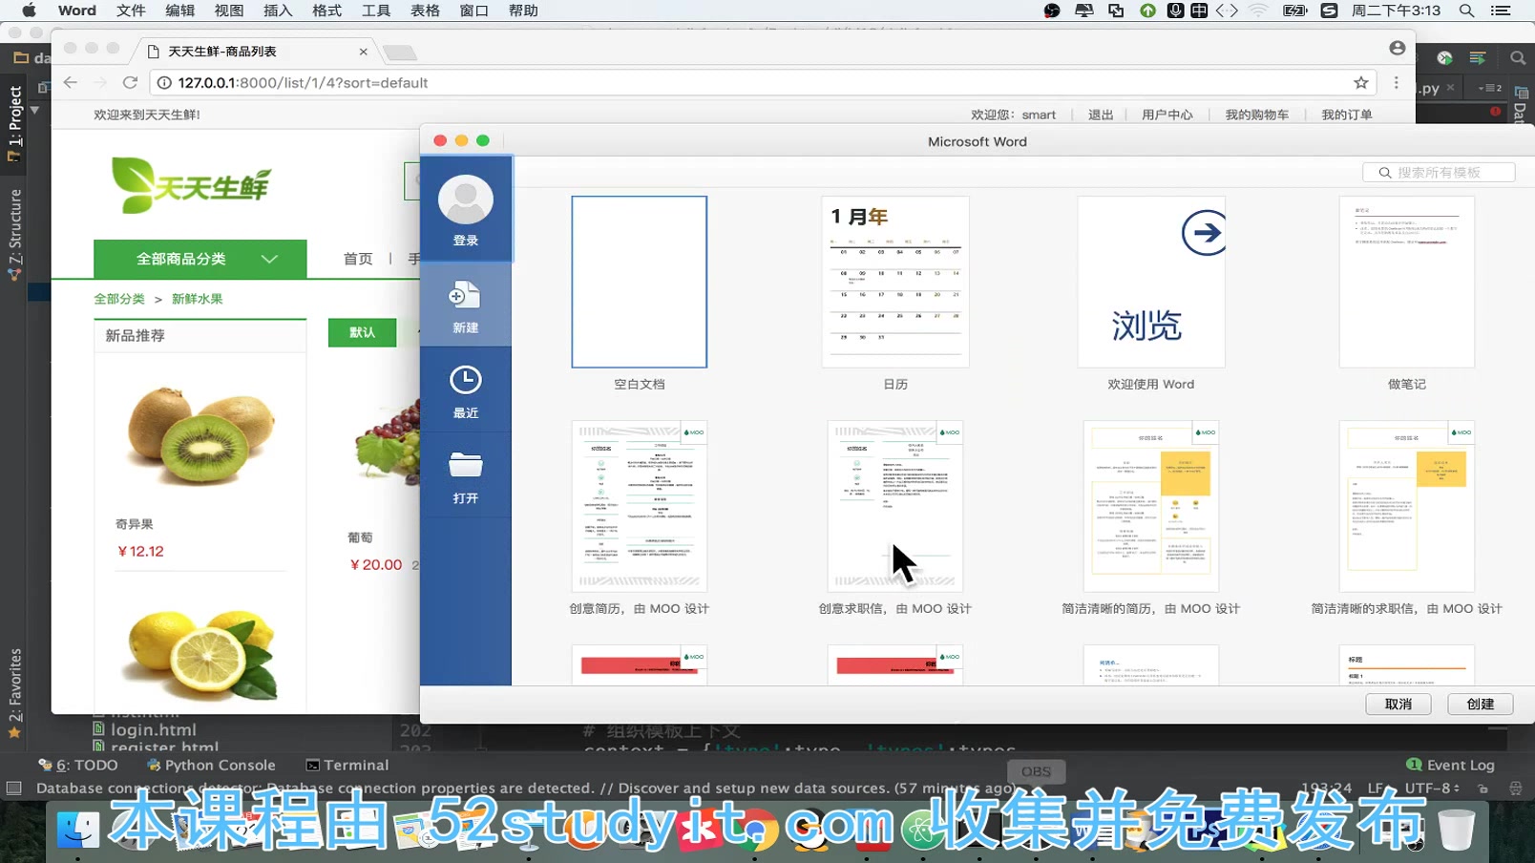
Task: Open the 编辑 (Edit) menu
Action: point(179,11)
